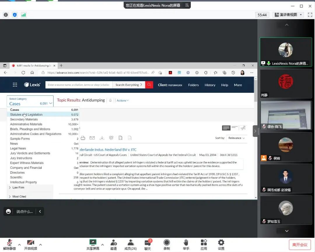The image size is (315, 252).
Task: Create alert with bell icon
Action: (x=110, y=100)
